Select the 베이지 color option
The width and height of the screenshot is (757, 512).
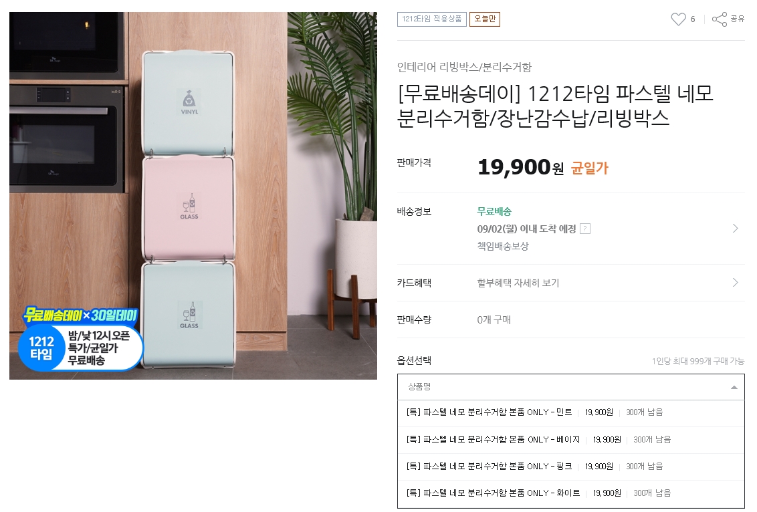(570, 440)
